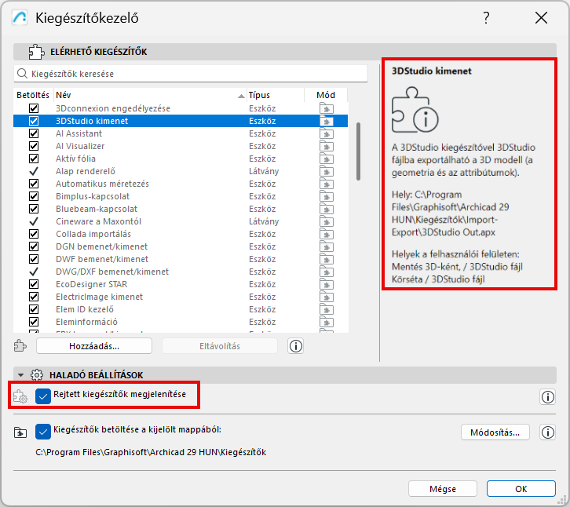Click the Eltávolítás button
Image resolution: width=570 pixels, height=507 pixels.
pos(220,346)
